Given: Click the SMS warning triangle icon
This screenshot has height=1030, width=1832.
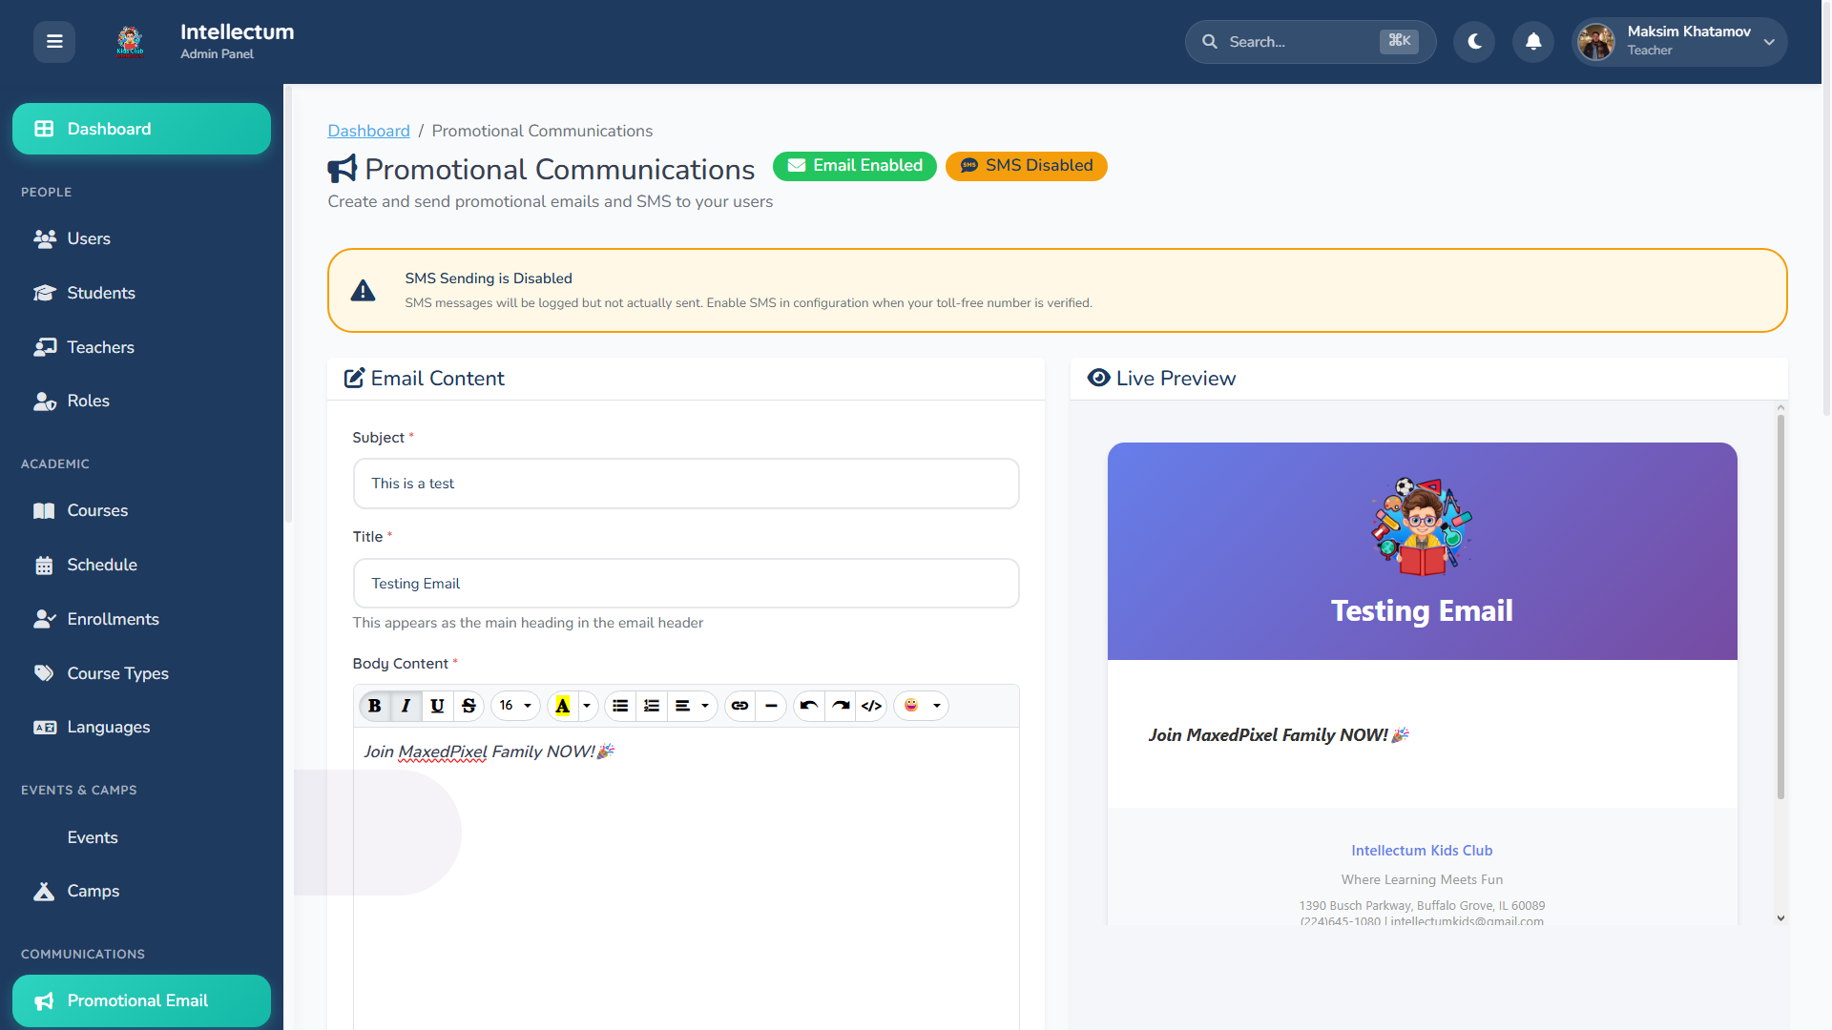Looking at the screenshot, I should pos(363,291).
